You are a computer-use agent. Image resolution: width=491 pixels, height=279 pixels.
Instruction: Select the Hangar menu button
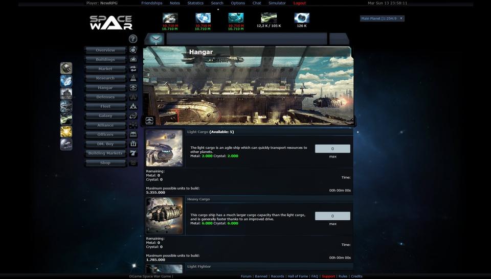coord(105,87)
